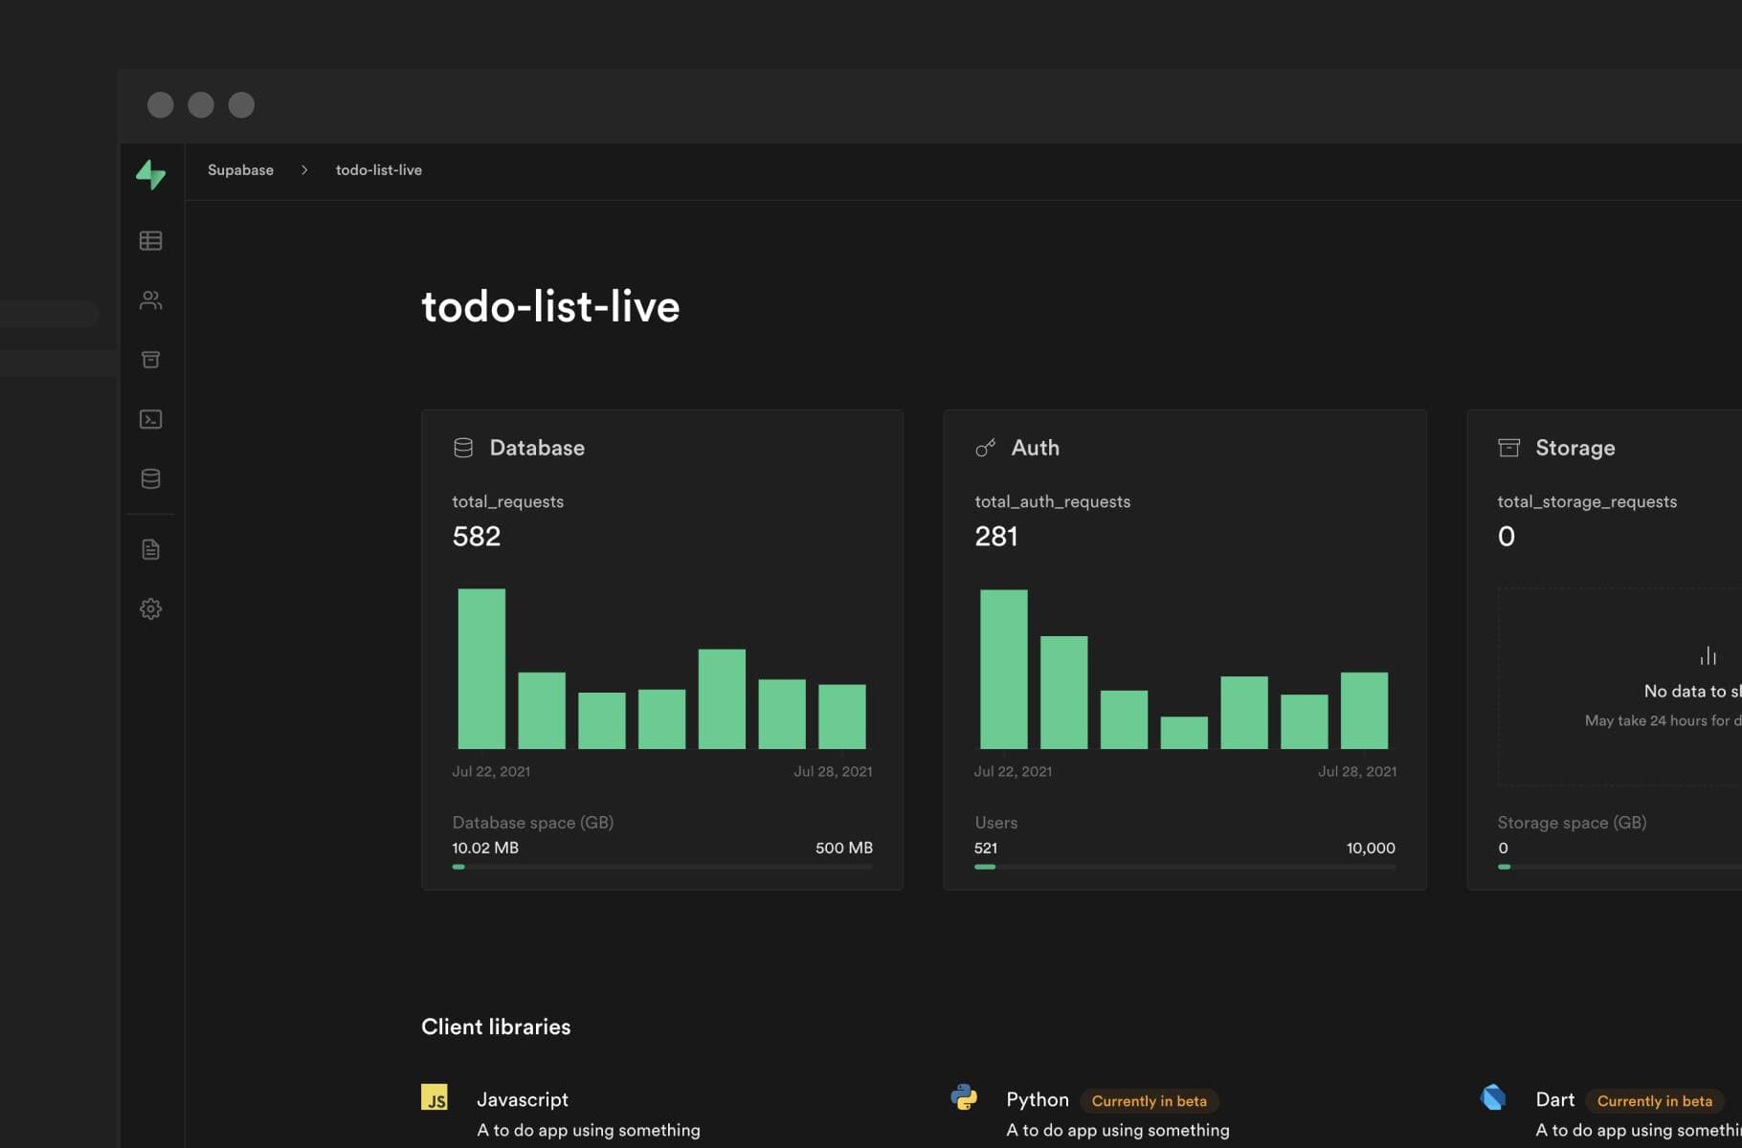This screenshot has height=1148, width=1742.
Task: Click the 'Currently in beta' badge next to Python
Action: [x=1149, y=1101]
